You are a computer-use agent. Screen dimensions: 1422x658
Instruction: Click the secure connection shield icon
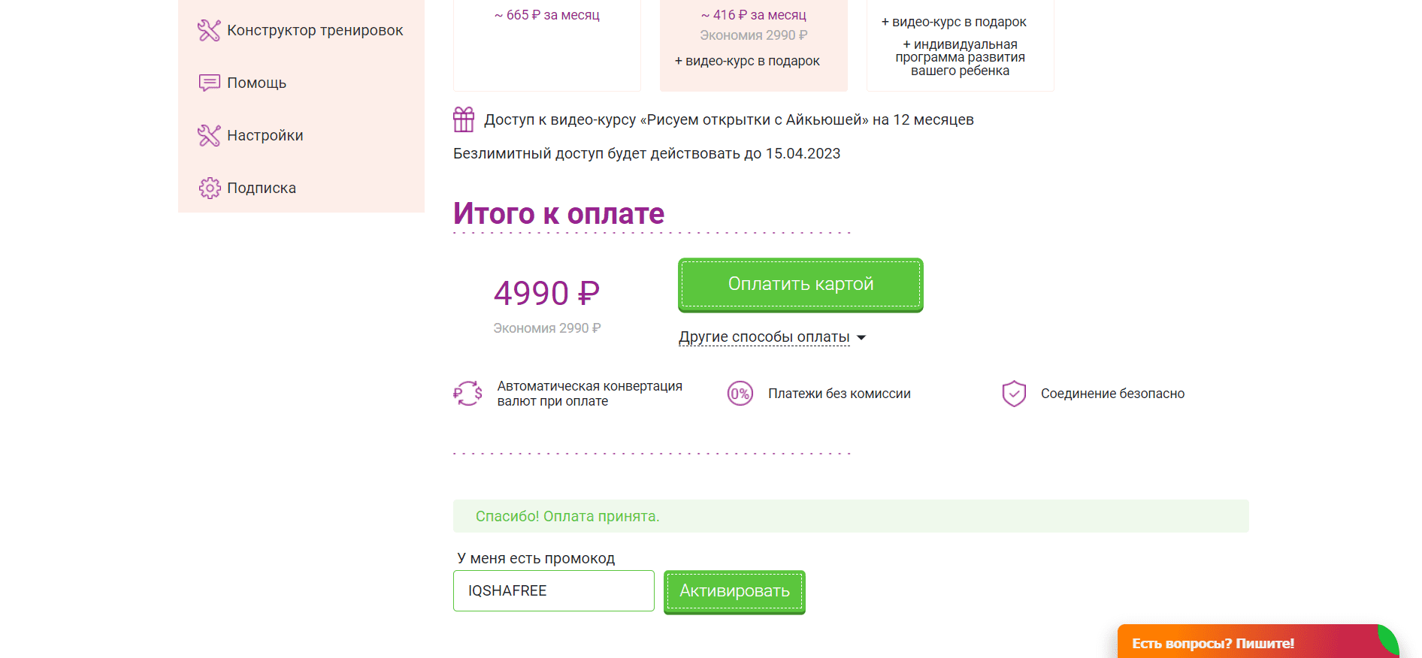pyautogui.click(x=1014, y=394)
